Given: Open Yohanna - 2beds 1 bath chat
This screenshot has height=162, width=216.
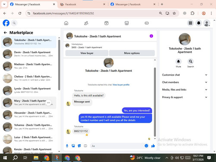Looking at the screenshot, I should pos(29,127).
